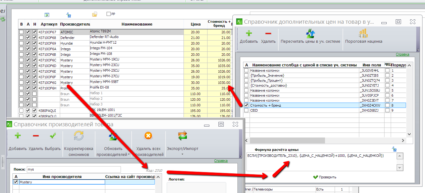Open Справка link in price reference window
425x193 pixels.
[x=403, y=54]
